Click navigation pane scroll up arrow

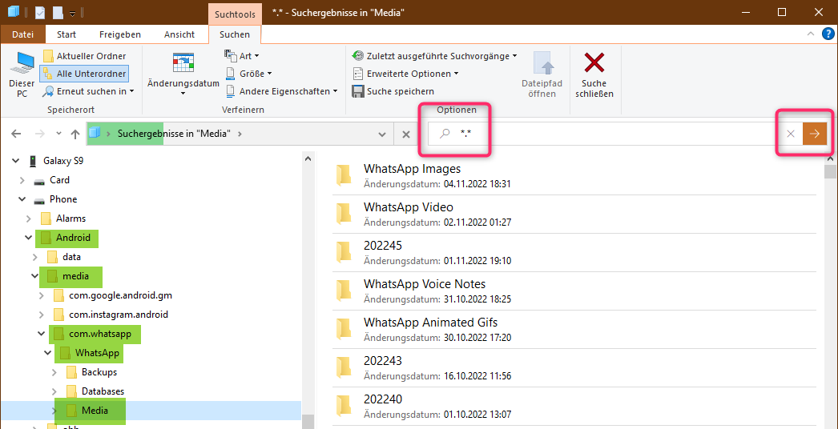pyautogui.click(x=307, y=158)
